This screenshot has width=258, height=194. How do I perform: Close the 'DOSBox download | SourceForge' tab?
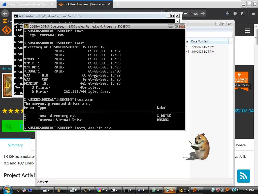tap(109, 4)
